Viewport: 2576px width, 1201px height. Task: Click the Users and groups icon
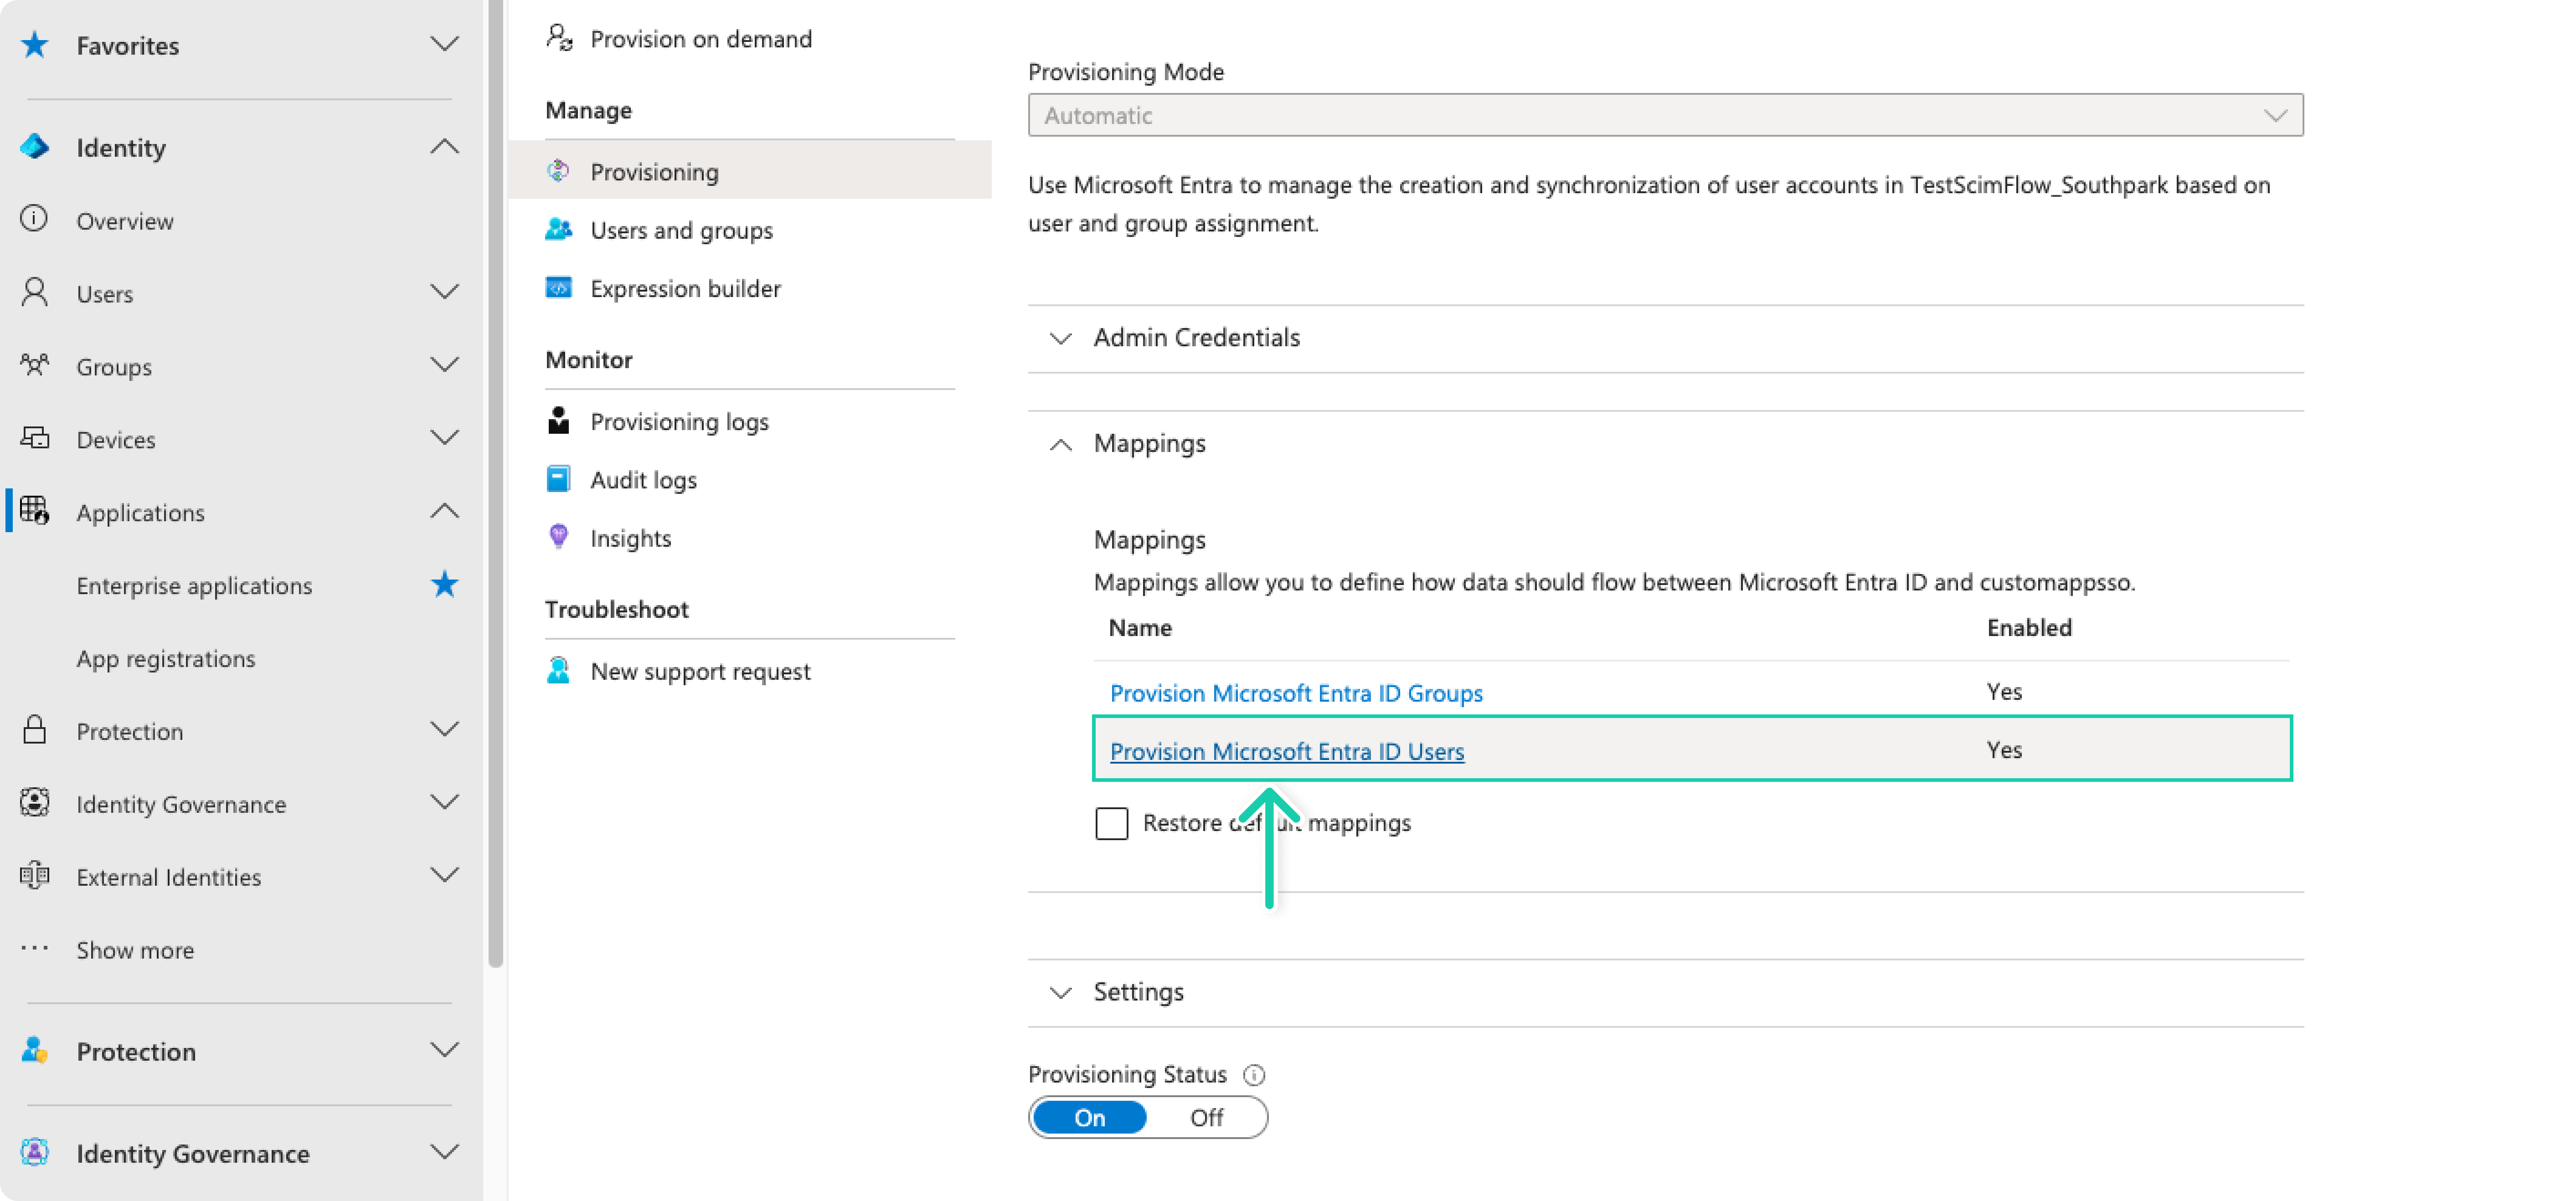(x=559, y=229)
